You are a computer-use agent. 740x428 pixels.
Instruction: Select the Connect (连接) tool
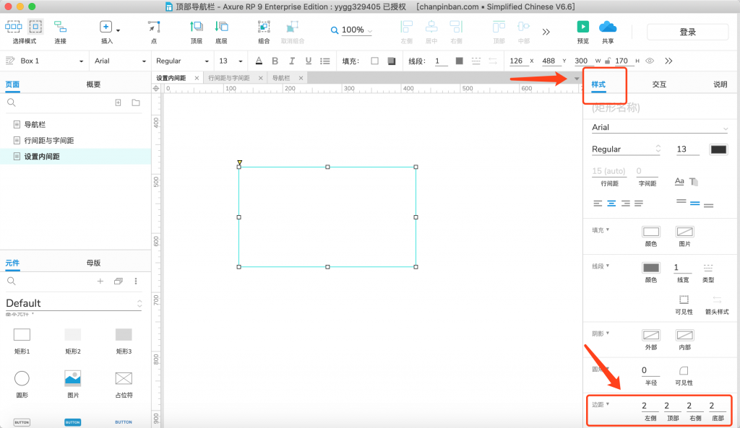point(60,27)
